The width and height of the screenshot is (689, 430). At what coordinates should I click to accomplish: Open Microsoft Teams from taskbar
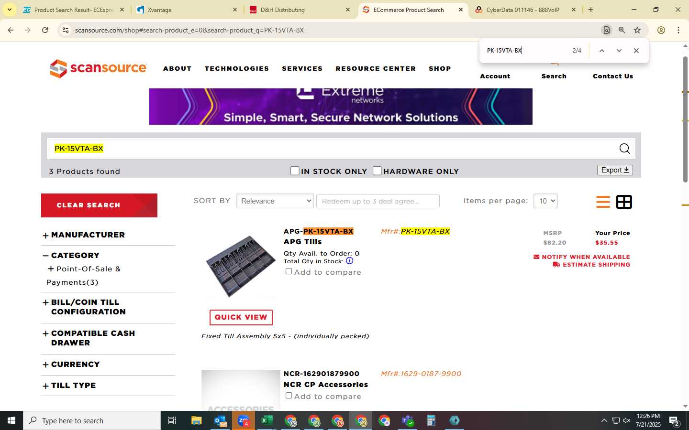pyautogui.click(x=408, y=420)
